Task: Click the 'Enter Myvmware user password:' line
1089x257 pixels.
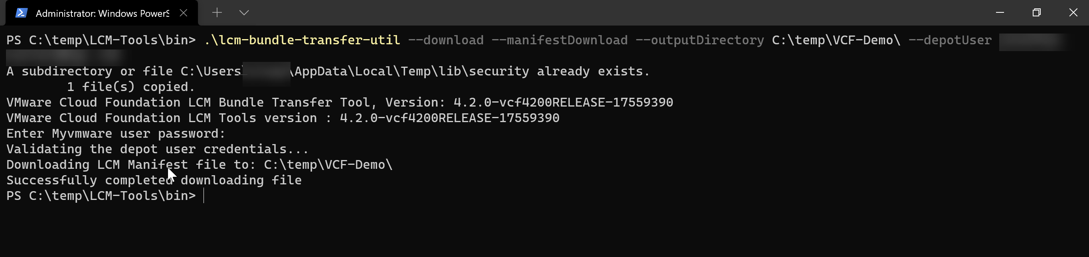Action: [116, 134]
